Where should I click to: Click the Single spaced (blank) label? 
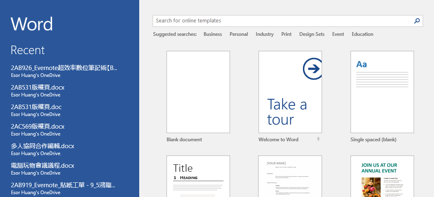tap(373, 140)
